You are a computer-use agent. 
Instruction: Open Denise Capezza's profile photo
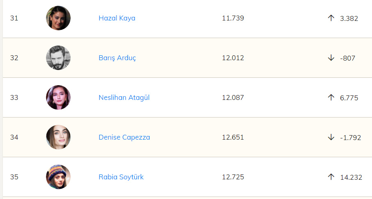[x=58, y=137]
